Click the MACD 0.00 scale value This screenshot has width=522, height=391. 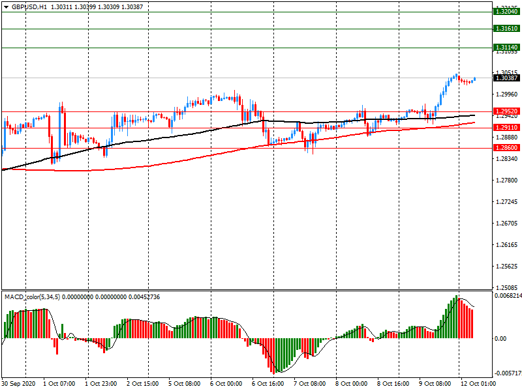click(x=500, y=339)
